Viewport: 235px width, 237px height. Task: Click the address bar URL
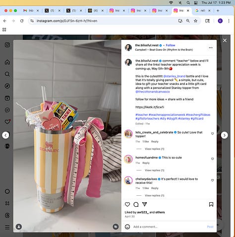coord(67,21)
